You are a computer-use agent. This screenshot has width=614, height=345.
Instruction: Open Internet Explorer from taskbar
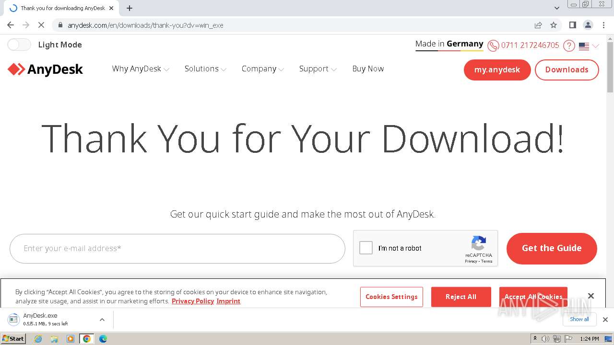pyautogui.click(x=38, y=339)
